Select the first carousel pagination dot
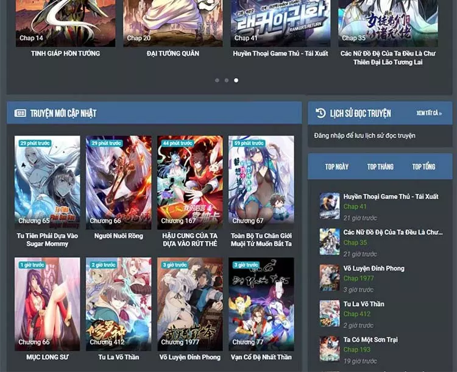Screen dimensions: 457x372 click(x=217, y=80)
